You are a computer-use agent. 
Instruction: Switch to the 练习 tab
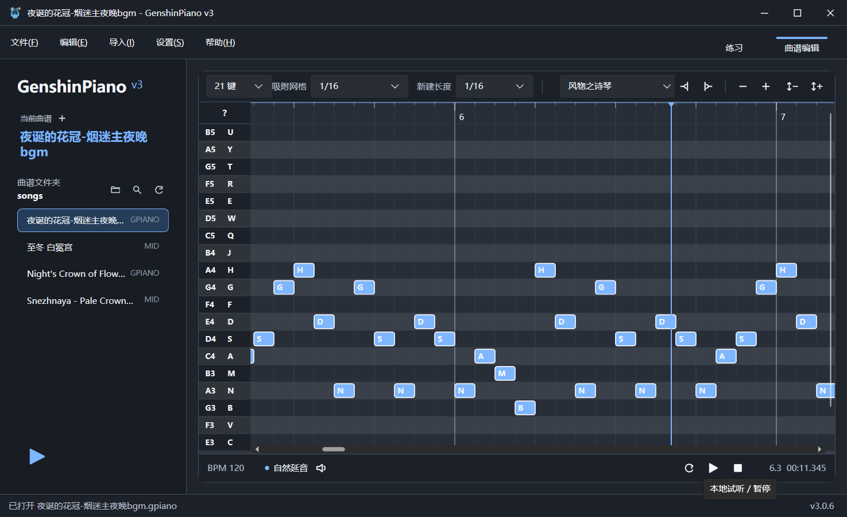(x=734, y=48)
